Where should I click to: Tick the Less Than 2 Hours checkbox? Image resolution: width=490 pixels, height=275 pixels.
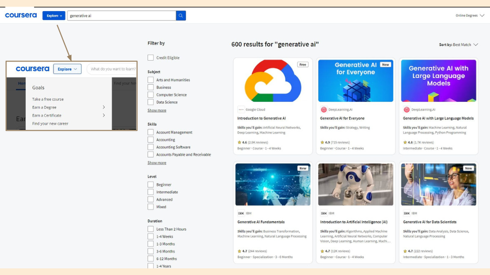(x=151, y=229)
